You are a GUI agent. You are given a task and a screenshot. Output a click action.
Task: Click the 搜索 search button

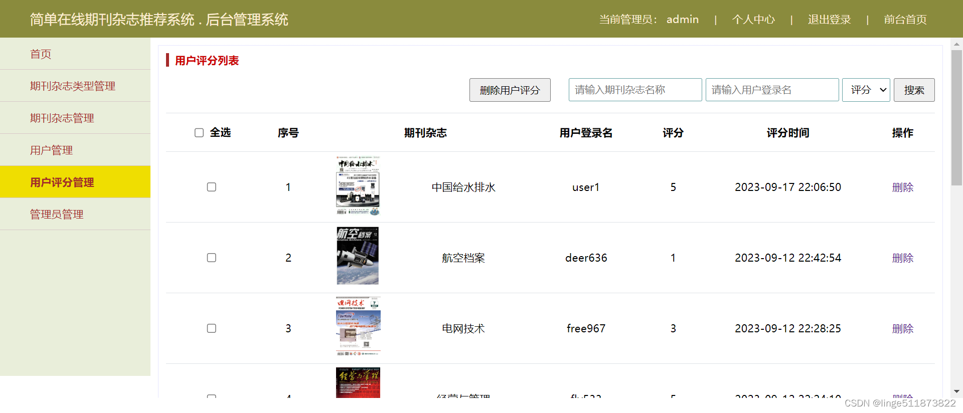(914, 90)
